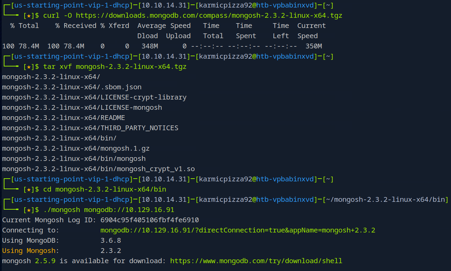Select the THIRD_PARTY_NOTICES file line
The height and width of the screenshot is (271, 451).
(90, 128)
